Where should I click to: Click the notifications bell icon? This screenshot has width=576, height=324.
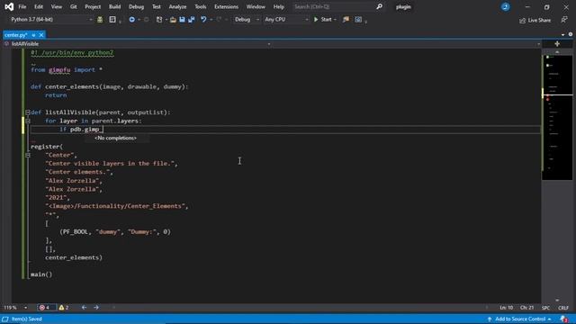(564, 319)
